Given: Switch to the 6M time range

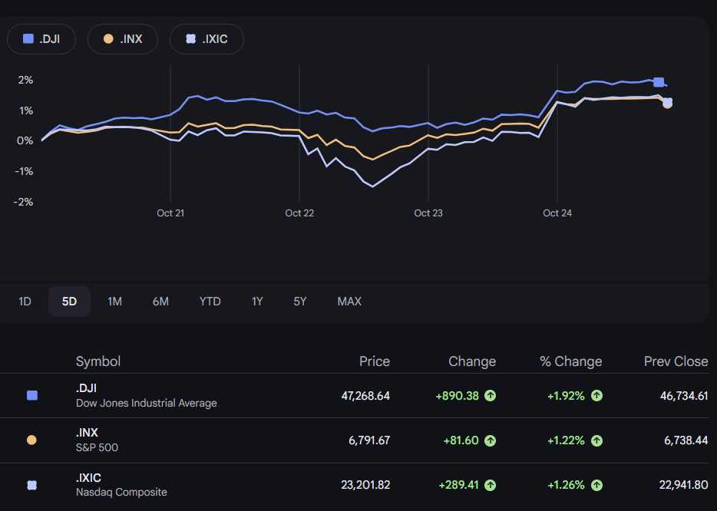Looking at the screenshot, I should (160, 302).
